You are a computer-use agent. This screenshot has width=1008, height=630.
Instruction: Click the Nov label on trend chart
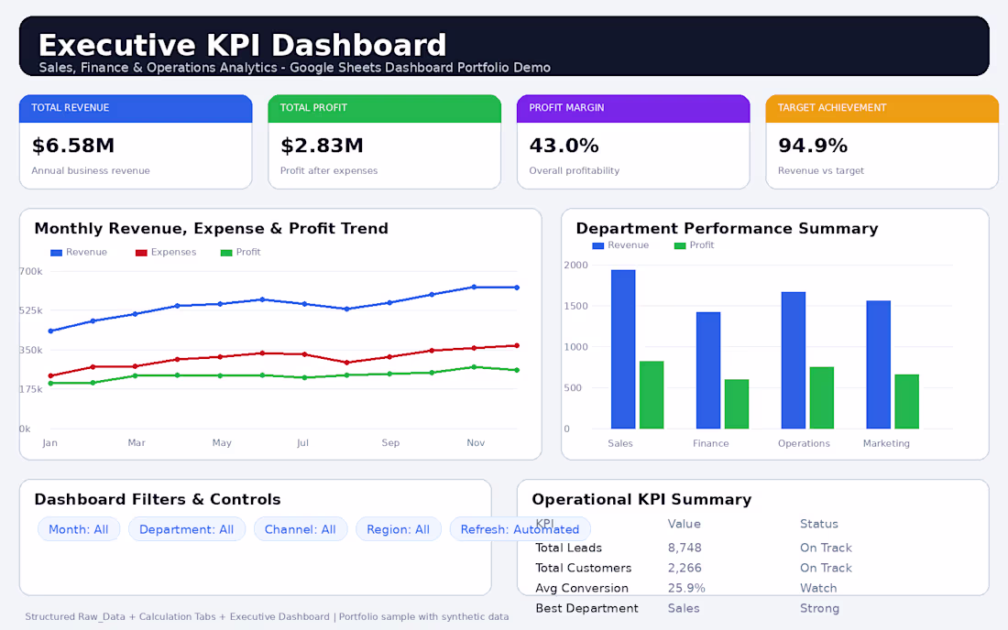click(476, 442)
